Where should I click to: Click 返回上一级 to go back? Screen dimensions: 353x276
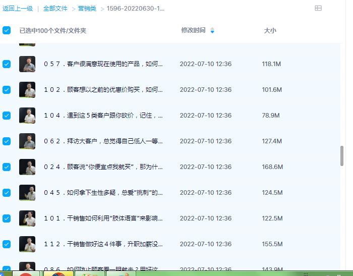(18, 9)
